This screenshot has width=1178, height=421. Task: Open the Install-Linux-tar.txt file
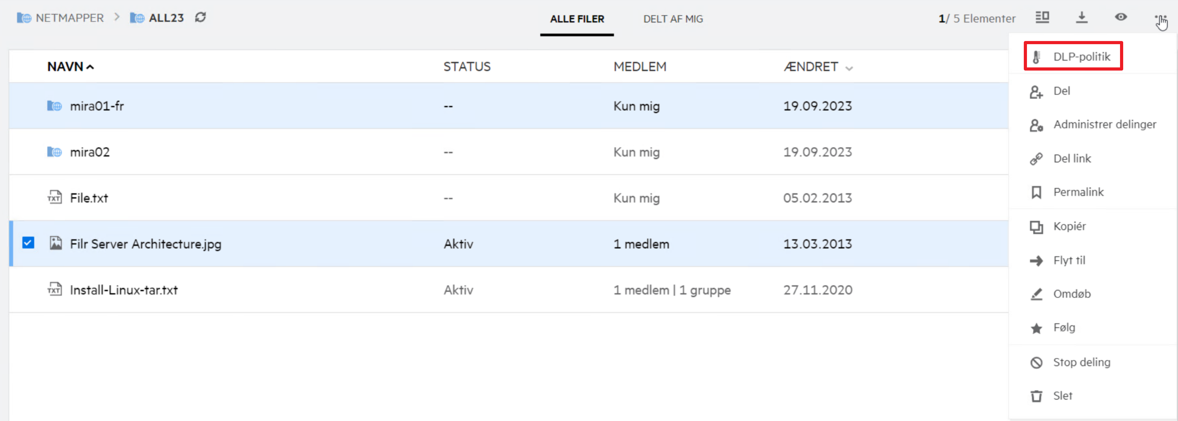pos(123,290)
